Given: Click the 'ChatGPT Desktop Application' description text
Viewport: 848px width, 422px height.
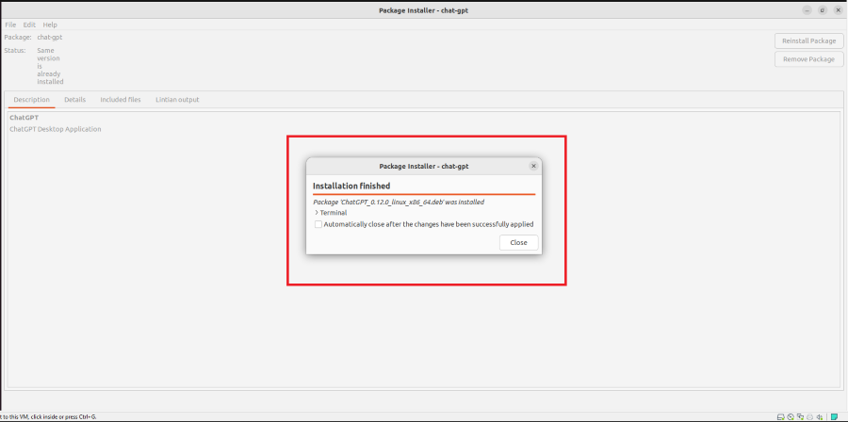Looking at the screenshot, I should 56,129.
